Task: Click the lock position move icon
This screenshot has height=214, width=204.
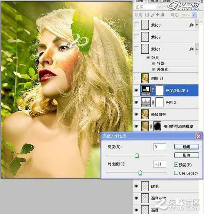Action: (x=158, y=14)
